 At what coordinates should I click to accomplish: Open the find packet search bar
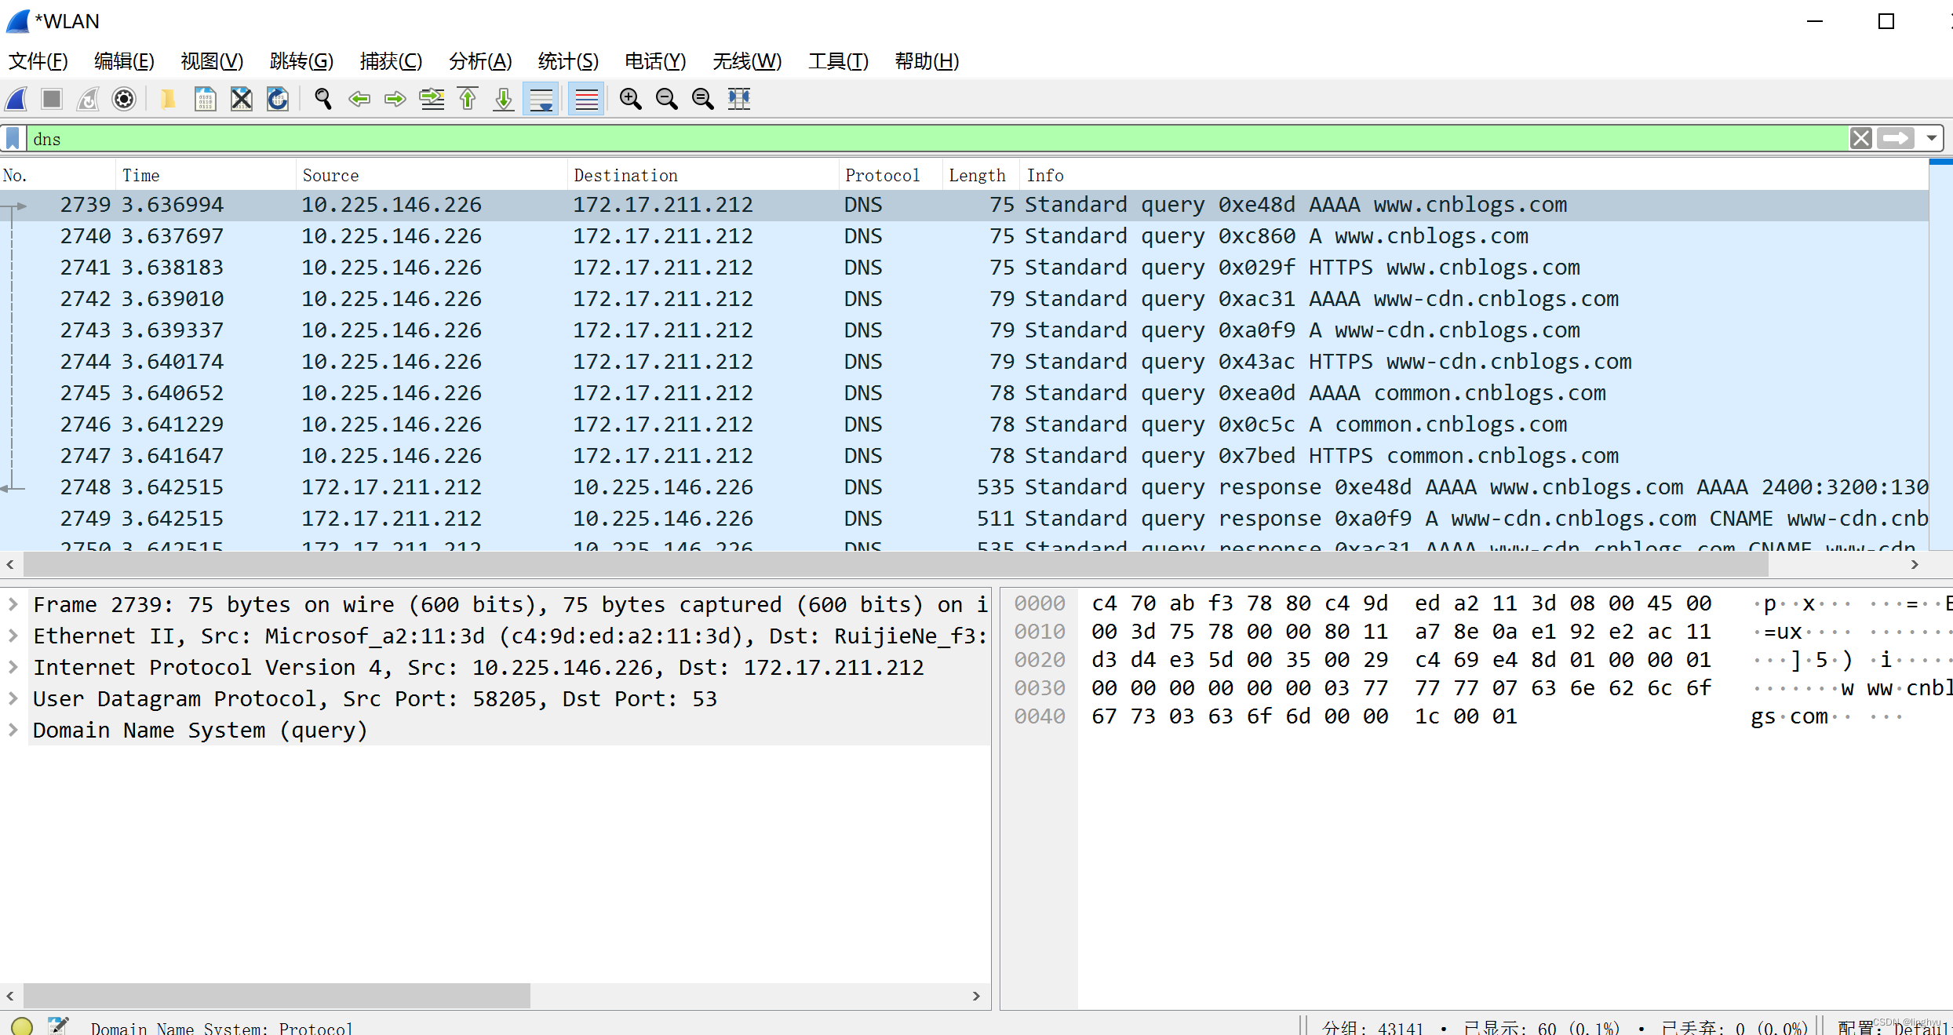point(322,99)
